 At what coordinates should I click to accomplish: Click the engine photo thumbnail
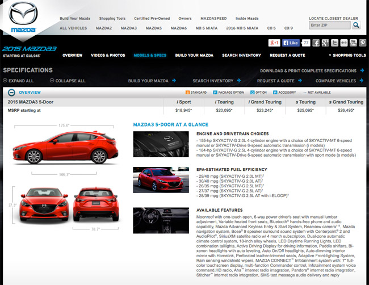point(161,144)
